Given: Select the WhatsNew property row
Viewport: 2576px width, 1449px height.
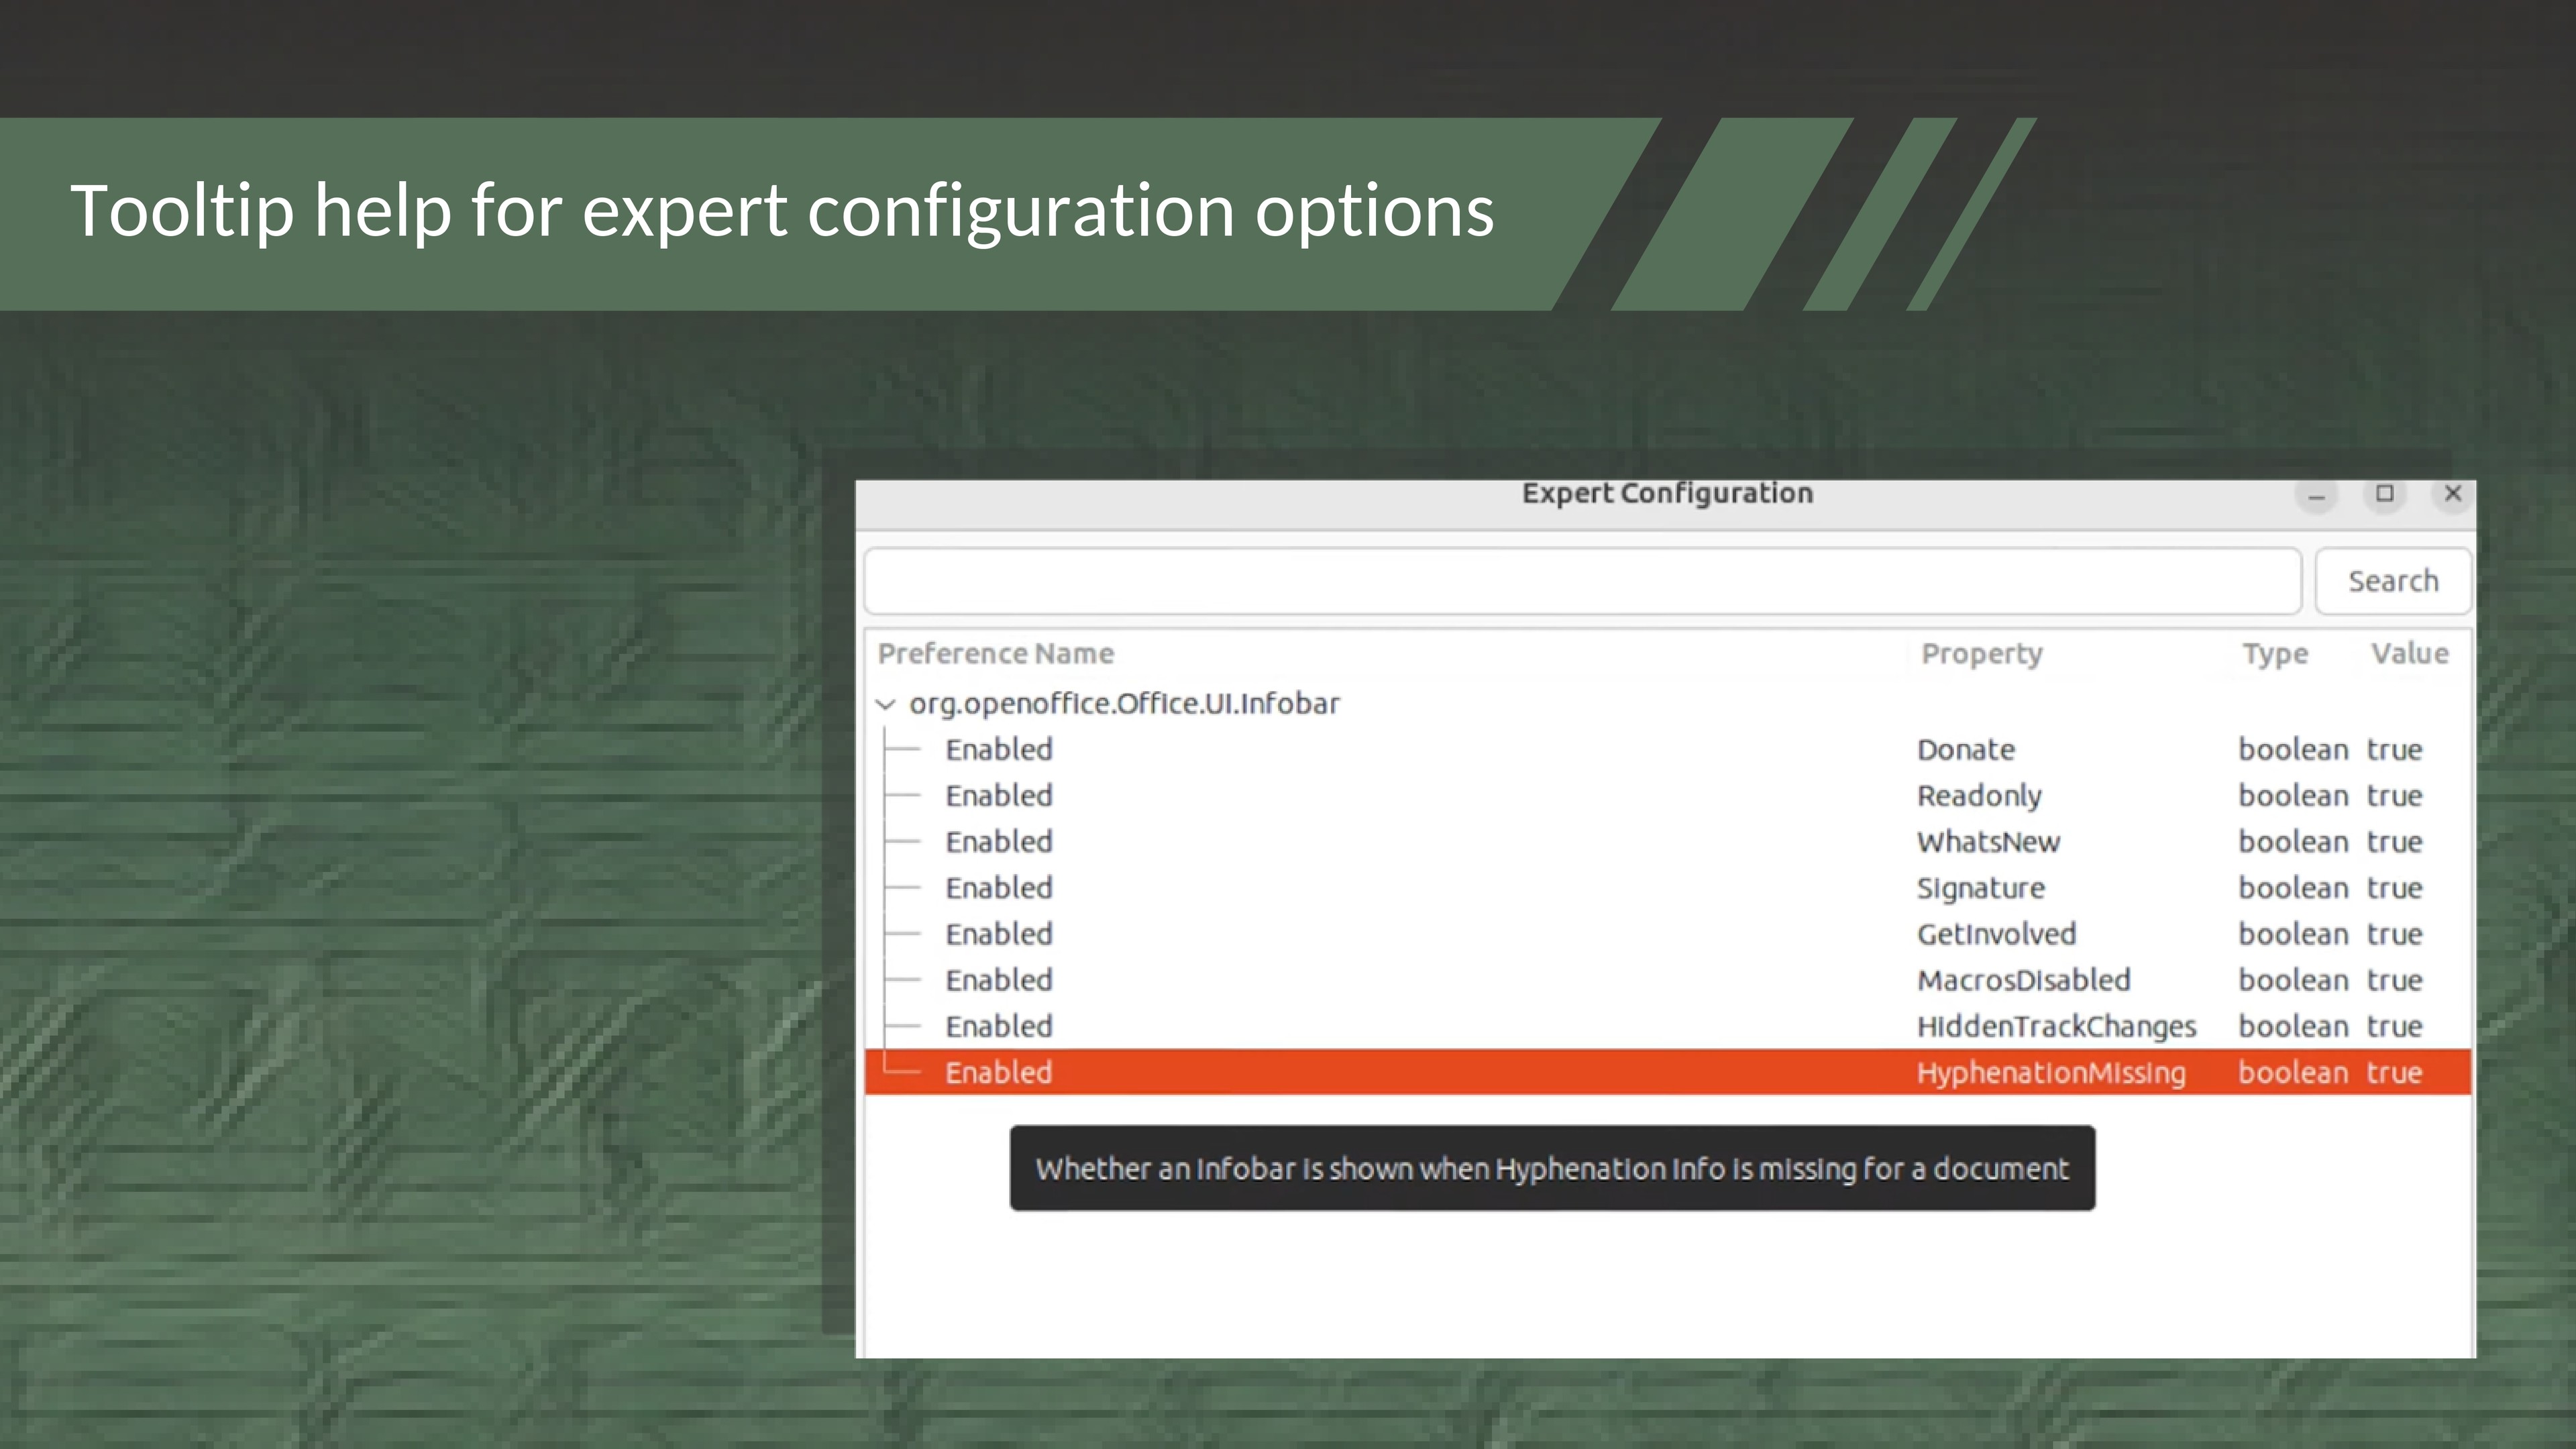Looking at the screenshot, I should 1987,842.
